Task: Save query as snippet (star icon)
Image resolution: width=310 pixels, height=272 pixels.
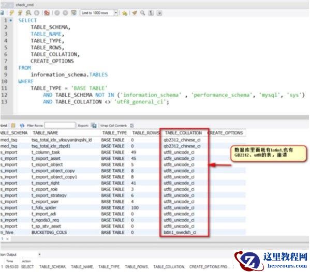Action: pos(125,13)
